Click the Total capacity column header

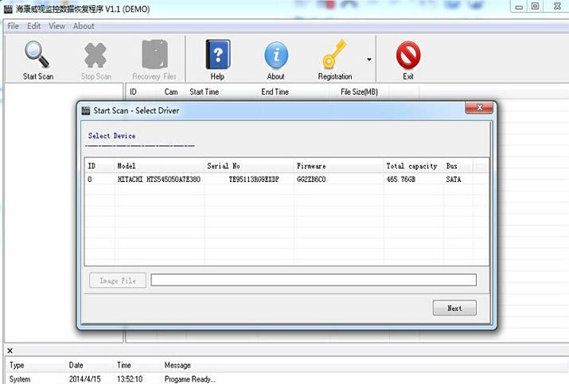tap(411, 166)
